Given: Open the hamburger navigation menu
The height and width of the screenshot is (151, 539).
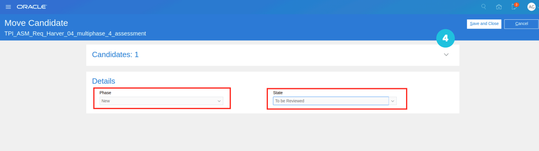Looking at the screenshot, I should click(8, 7).
